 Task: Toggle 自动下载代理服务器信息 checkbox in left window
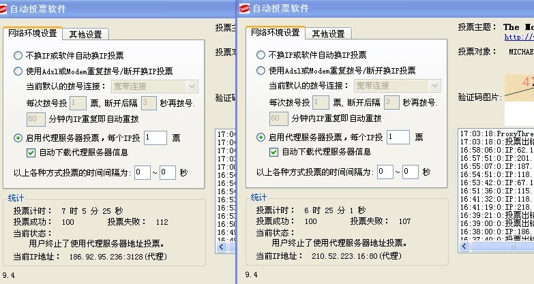pos(31,152)
